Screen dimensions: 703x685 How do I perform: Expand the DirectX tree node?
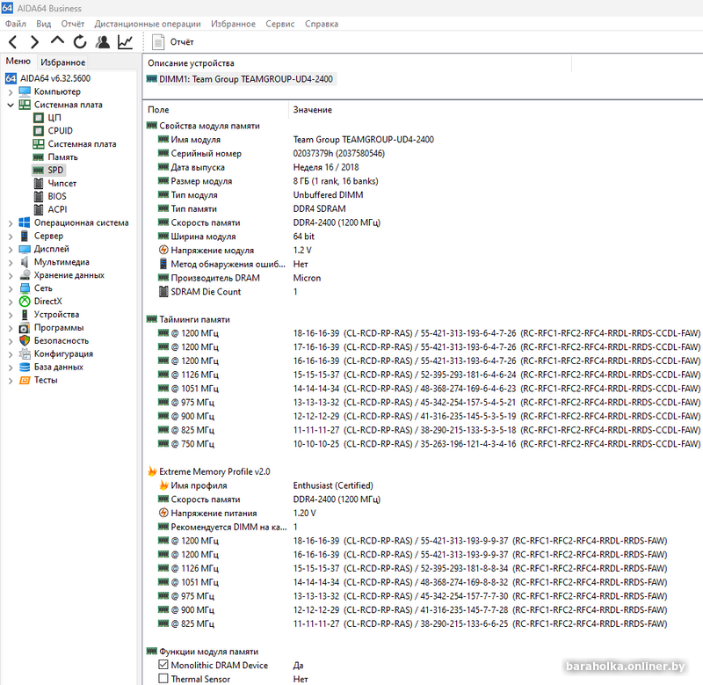(11, 302)
